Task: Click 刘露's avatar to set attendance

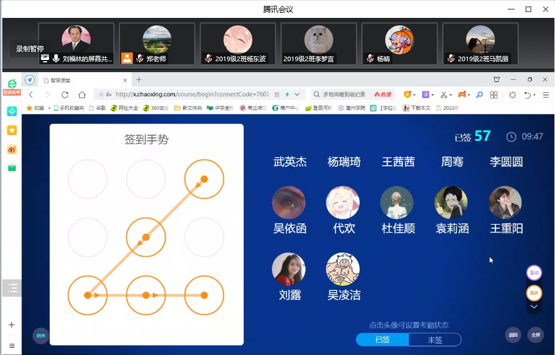Action: 289,269
